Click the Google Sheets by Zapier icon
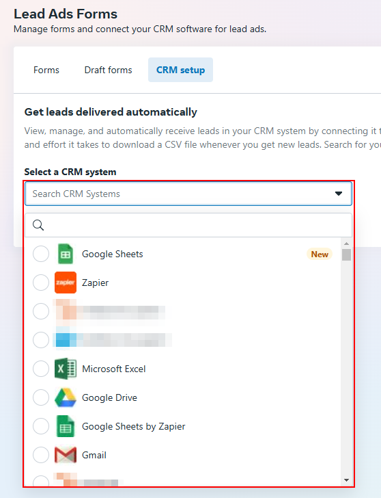The image size is (381, 498). pos(66,426)
